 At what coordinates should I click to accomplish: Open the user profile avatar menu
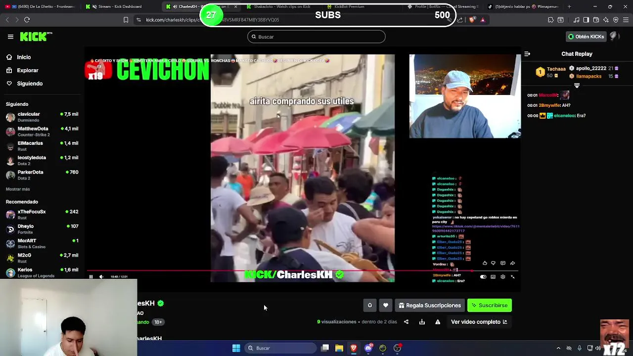pyautogui.click(x=615, y=36)
